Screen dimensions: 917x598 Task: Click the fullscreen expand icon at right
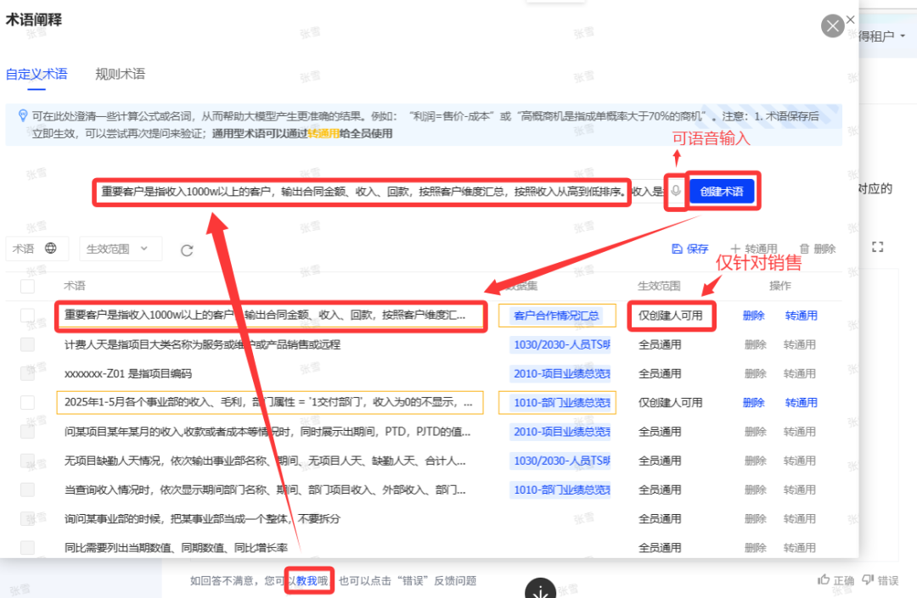pyautogui.click(x=878, y=247)
